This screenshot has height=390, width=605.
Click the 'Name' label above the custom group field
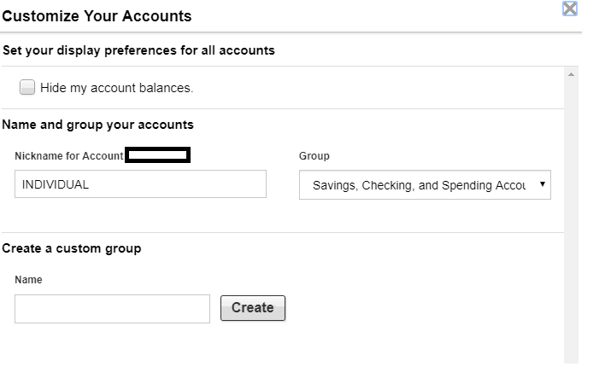(28, 280)
